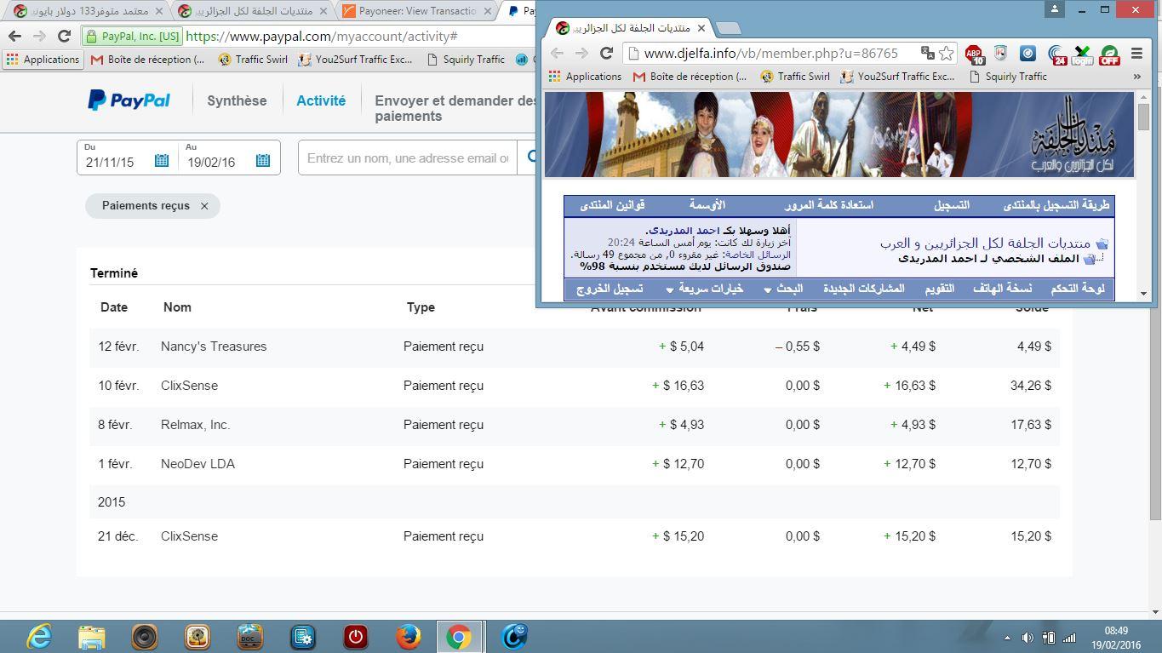The height and width of the screenshot is (653, 1162).
Task: Click the djelfa.info address bar
Action: tap(771, 53)
